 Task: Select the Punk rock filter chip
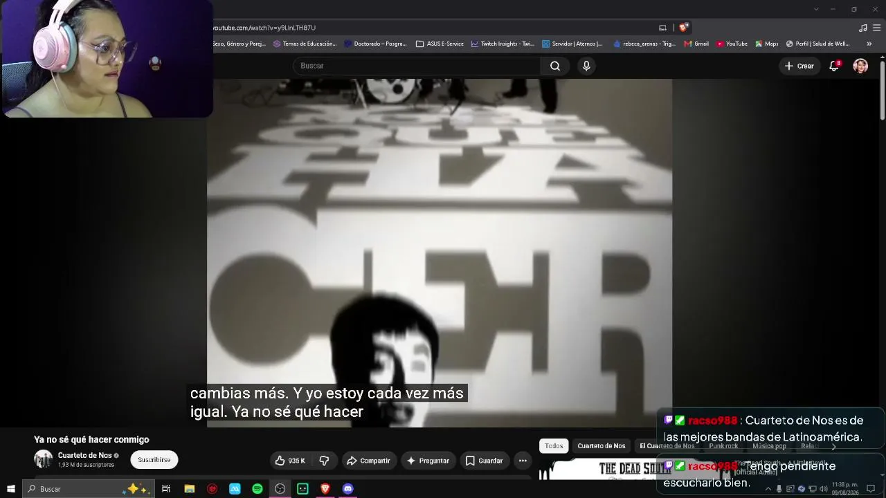click(723, 446)
